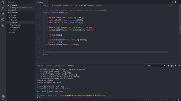
Task: Click the feedback smiley in status bar
Action: (x=178, y=100)
